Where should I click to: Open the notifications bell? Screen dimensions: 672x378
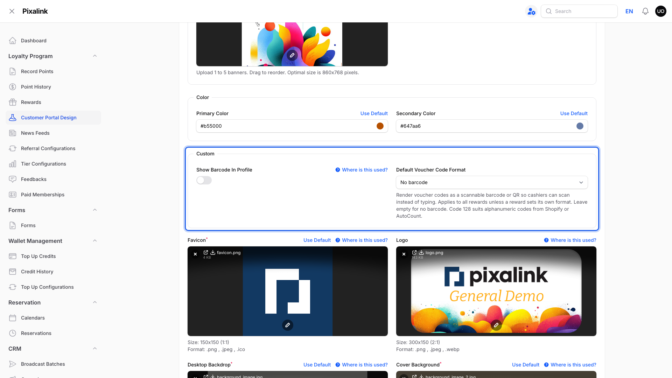[x=645, y=11]
